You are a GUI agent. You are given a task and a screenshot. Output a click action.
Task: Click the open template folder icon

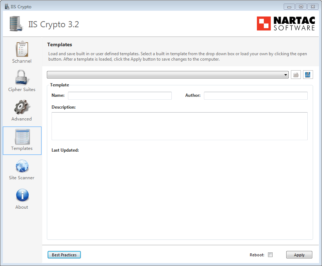[x=296, y=75]
